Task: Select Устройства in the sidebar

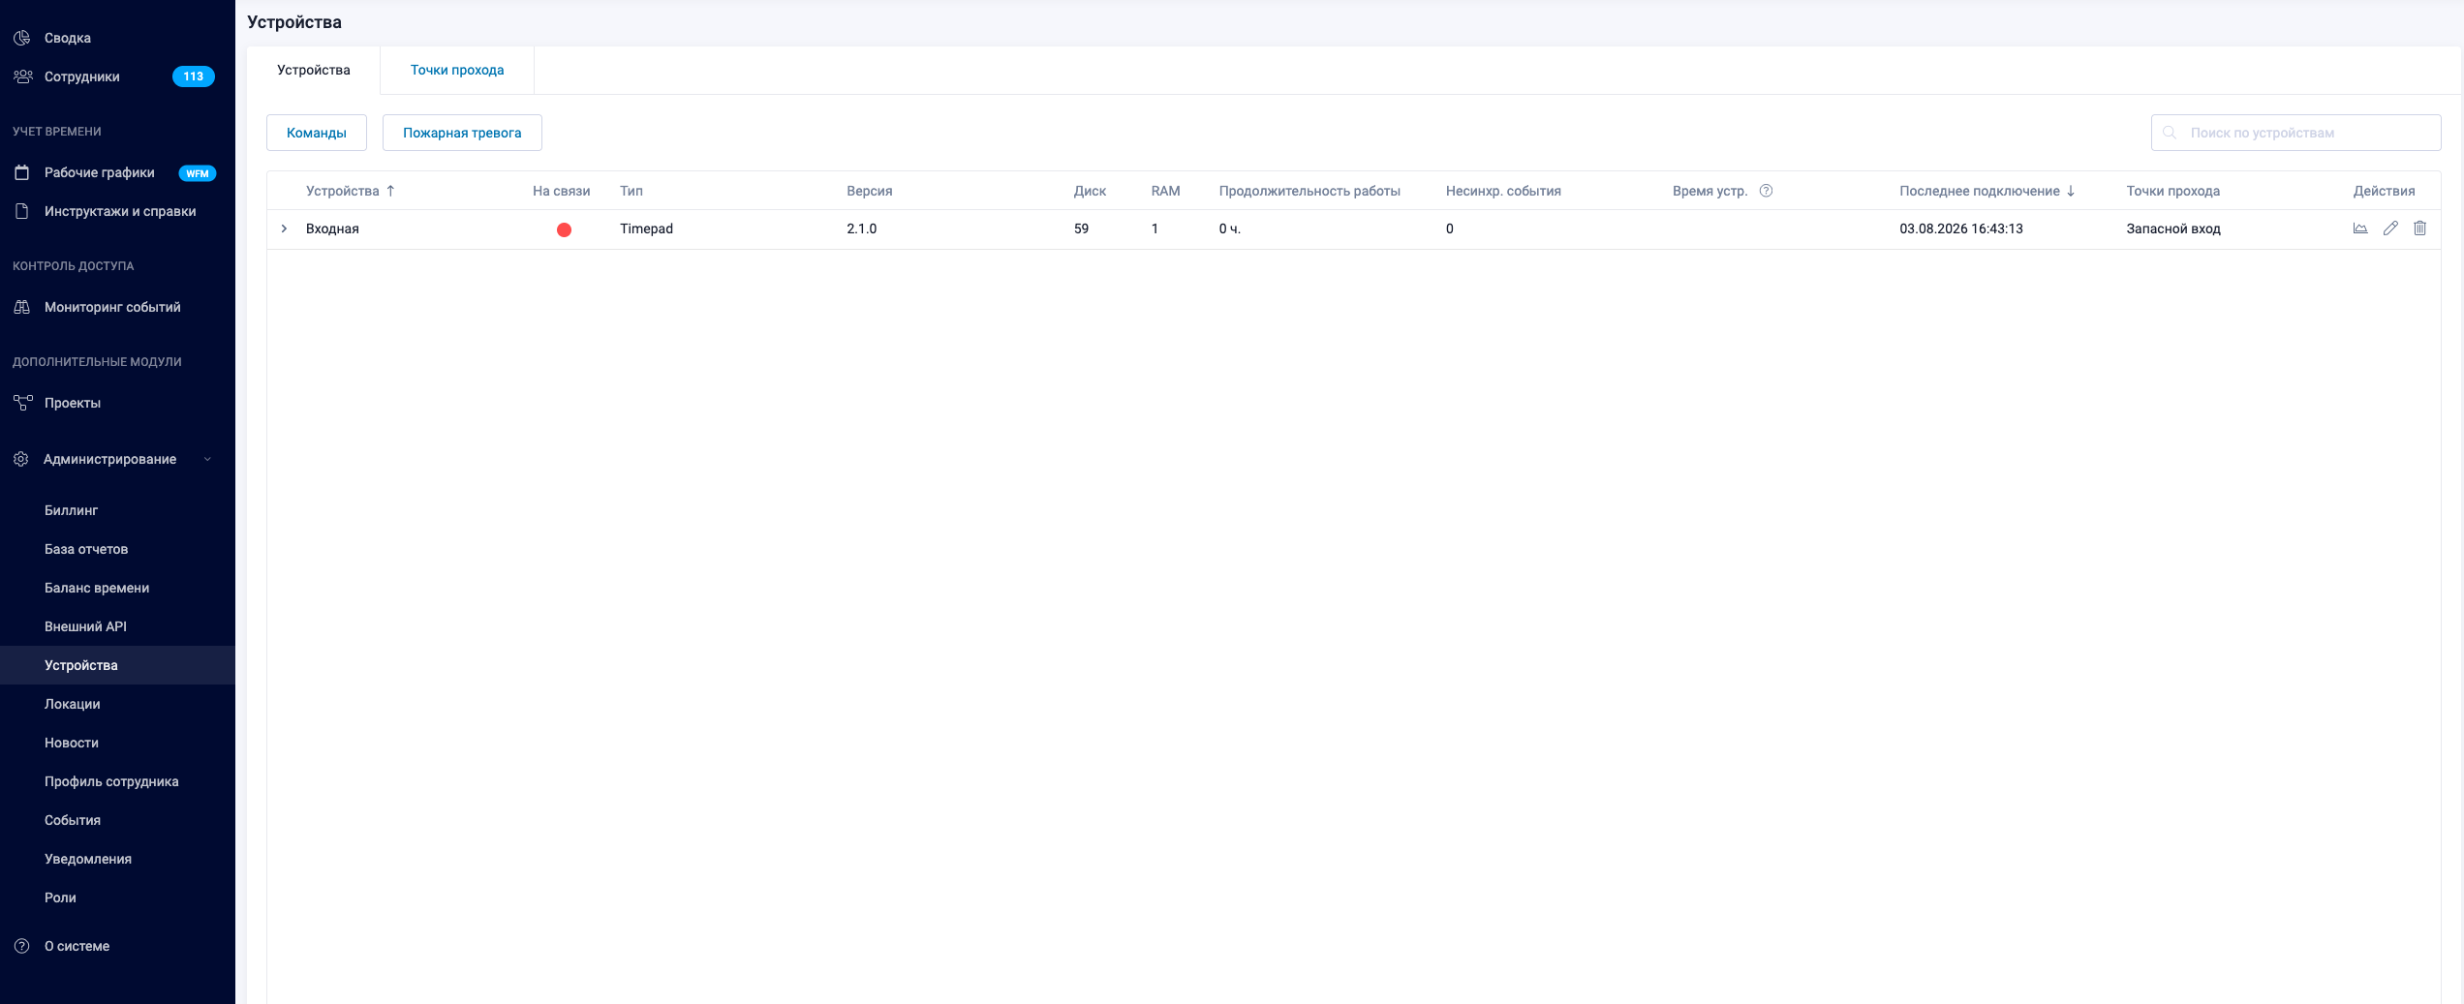Action: (117, 665)
